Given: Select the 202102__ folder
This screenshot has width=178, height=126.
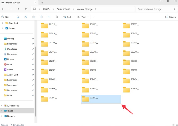Looking at the screenshot, I should 90,35.
